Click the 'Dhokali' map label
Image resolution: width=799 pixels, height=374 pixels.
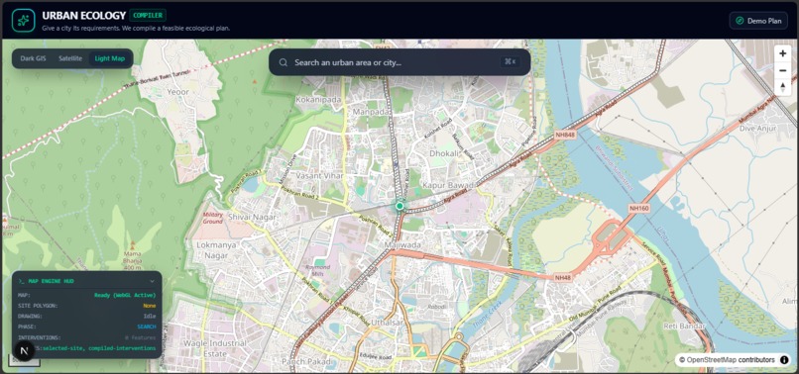[x=444, y=152]
